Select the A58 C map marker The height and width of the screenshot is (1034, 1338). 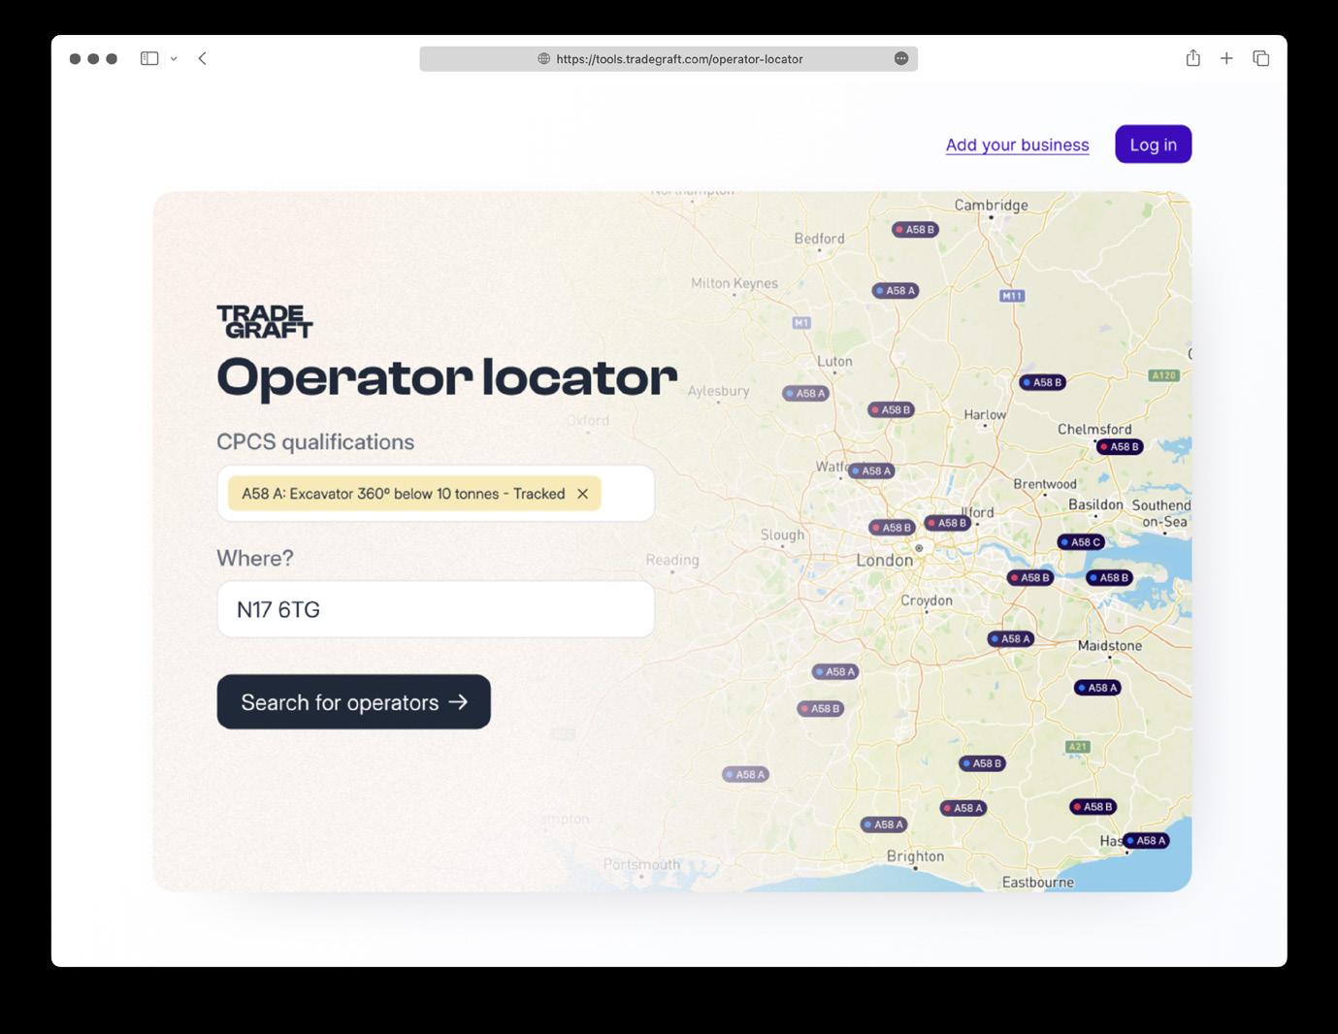click(x=1080, y=542)
